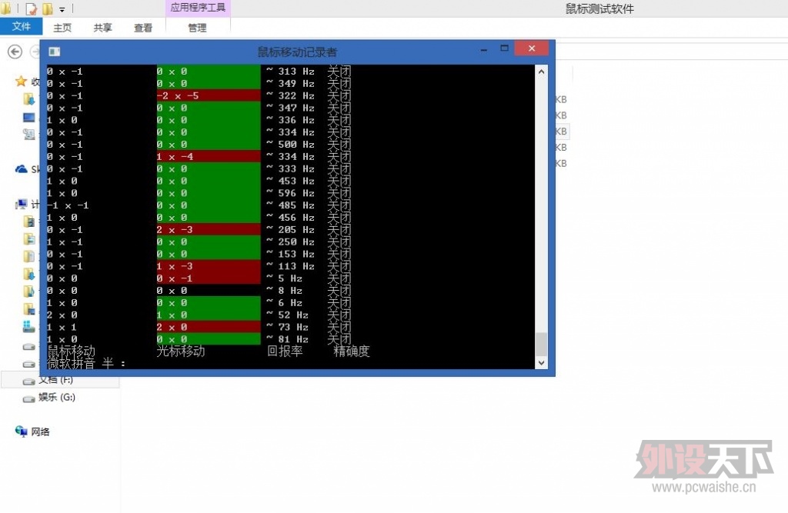Switch to the 主页 ribbon tab

pos(62,28)
